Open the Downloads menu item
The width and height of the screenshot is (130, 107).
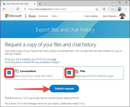[x=43, y=16]
